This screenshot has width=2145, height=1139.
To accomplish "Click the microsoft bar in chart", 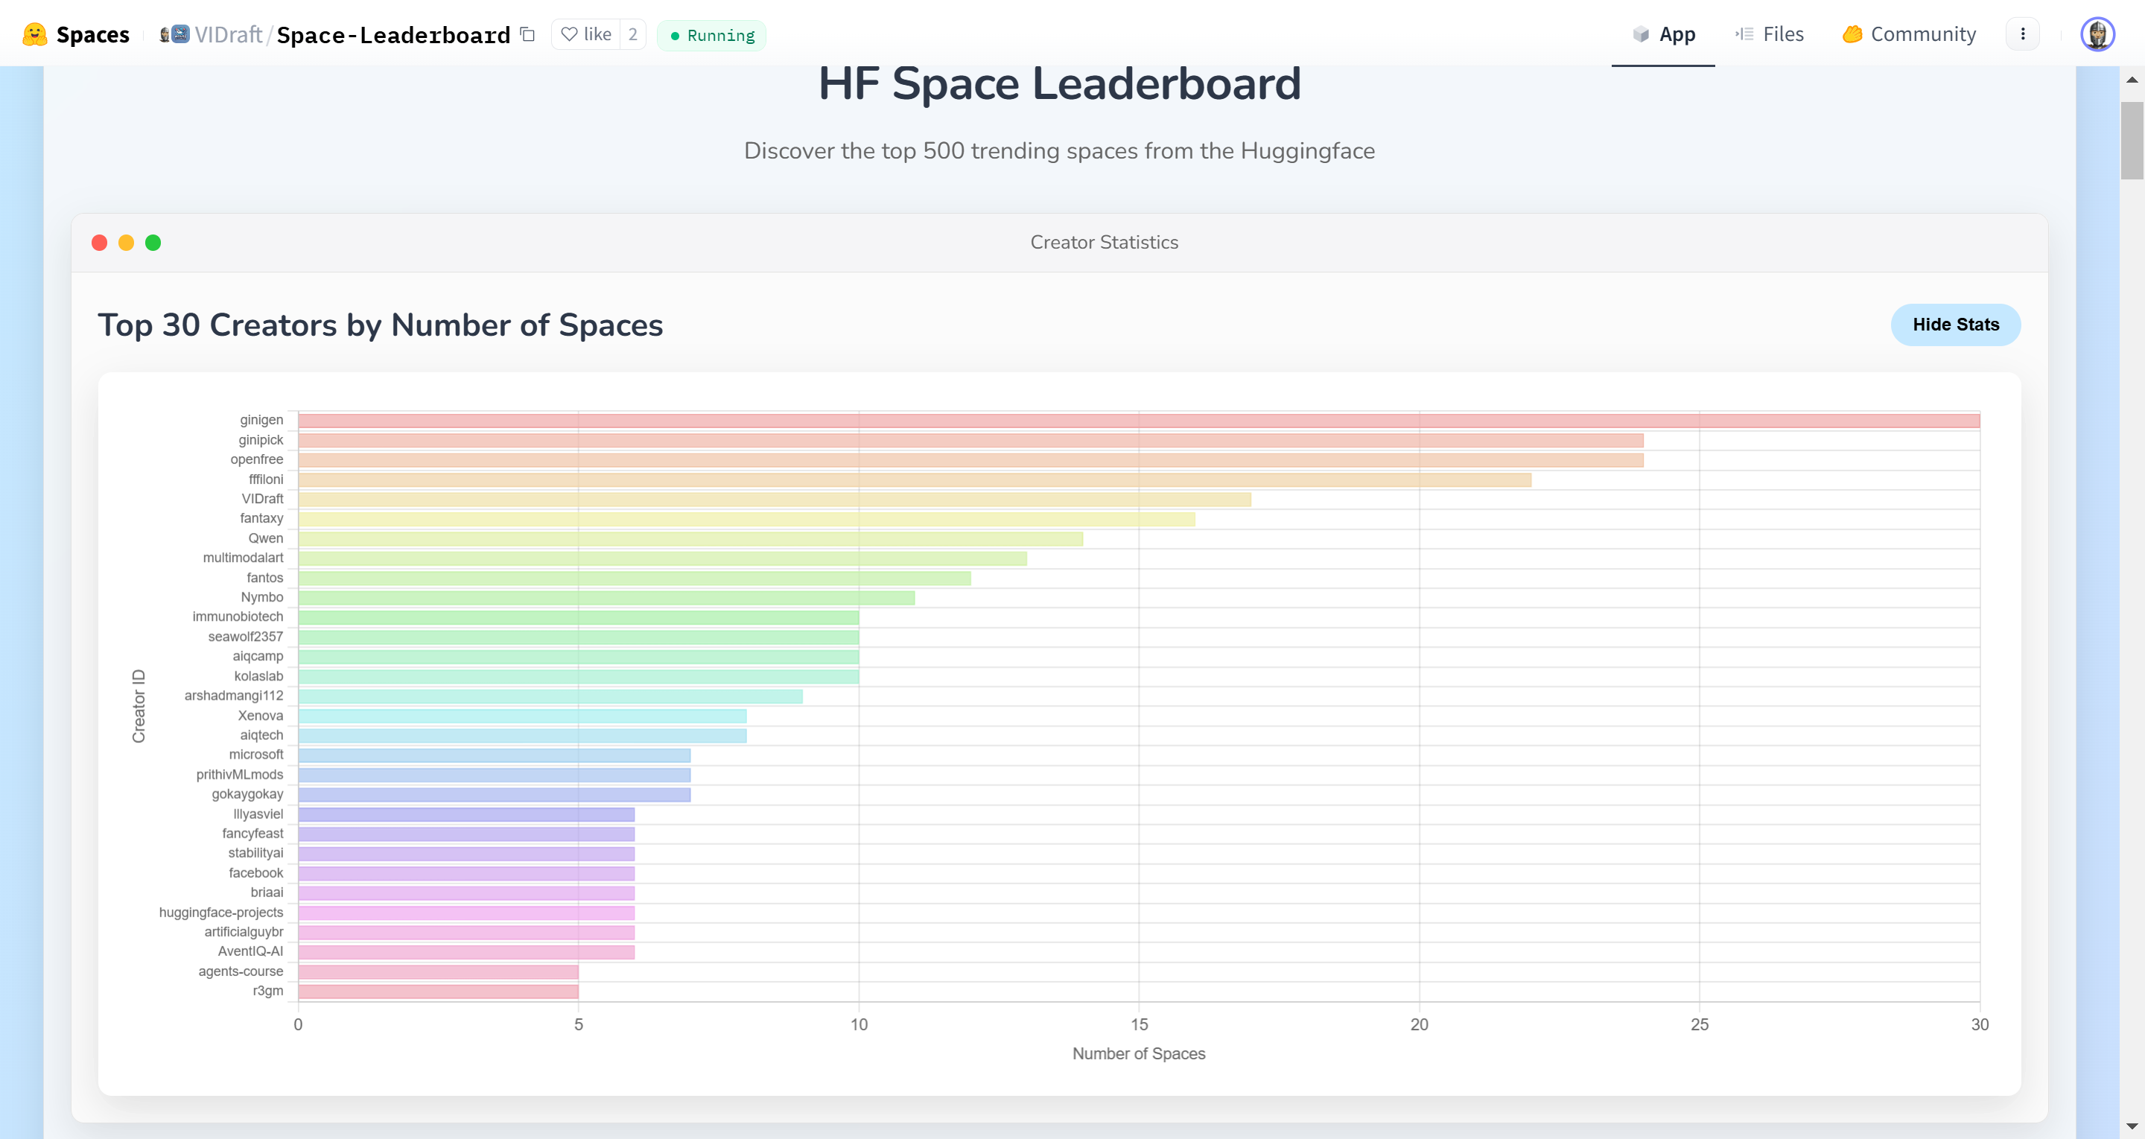I will [x=495, y=755].
